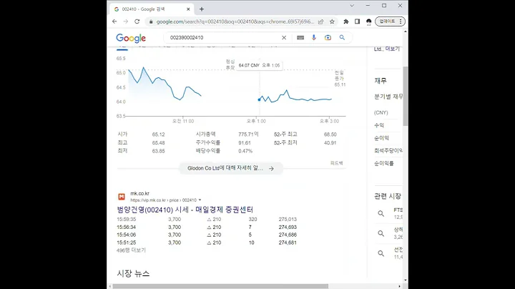Click the 배당수익률 value 0.47%
515x289 pixels.
pyautogui.click(x=245, y=151)
